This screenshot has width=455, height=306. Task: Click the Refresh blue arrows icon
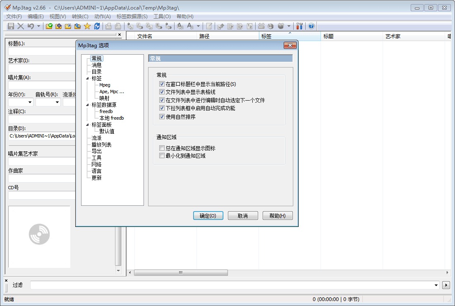[x=97, y=26]
